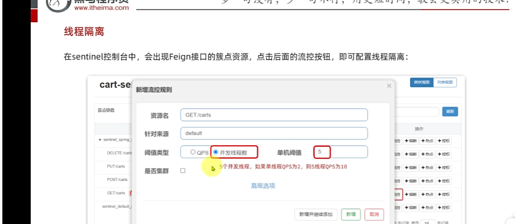Screen dimensions: 516x224
Task: Click the www.itheima.com logo text
Action: (x=101, y=8)
